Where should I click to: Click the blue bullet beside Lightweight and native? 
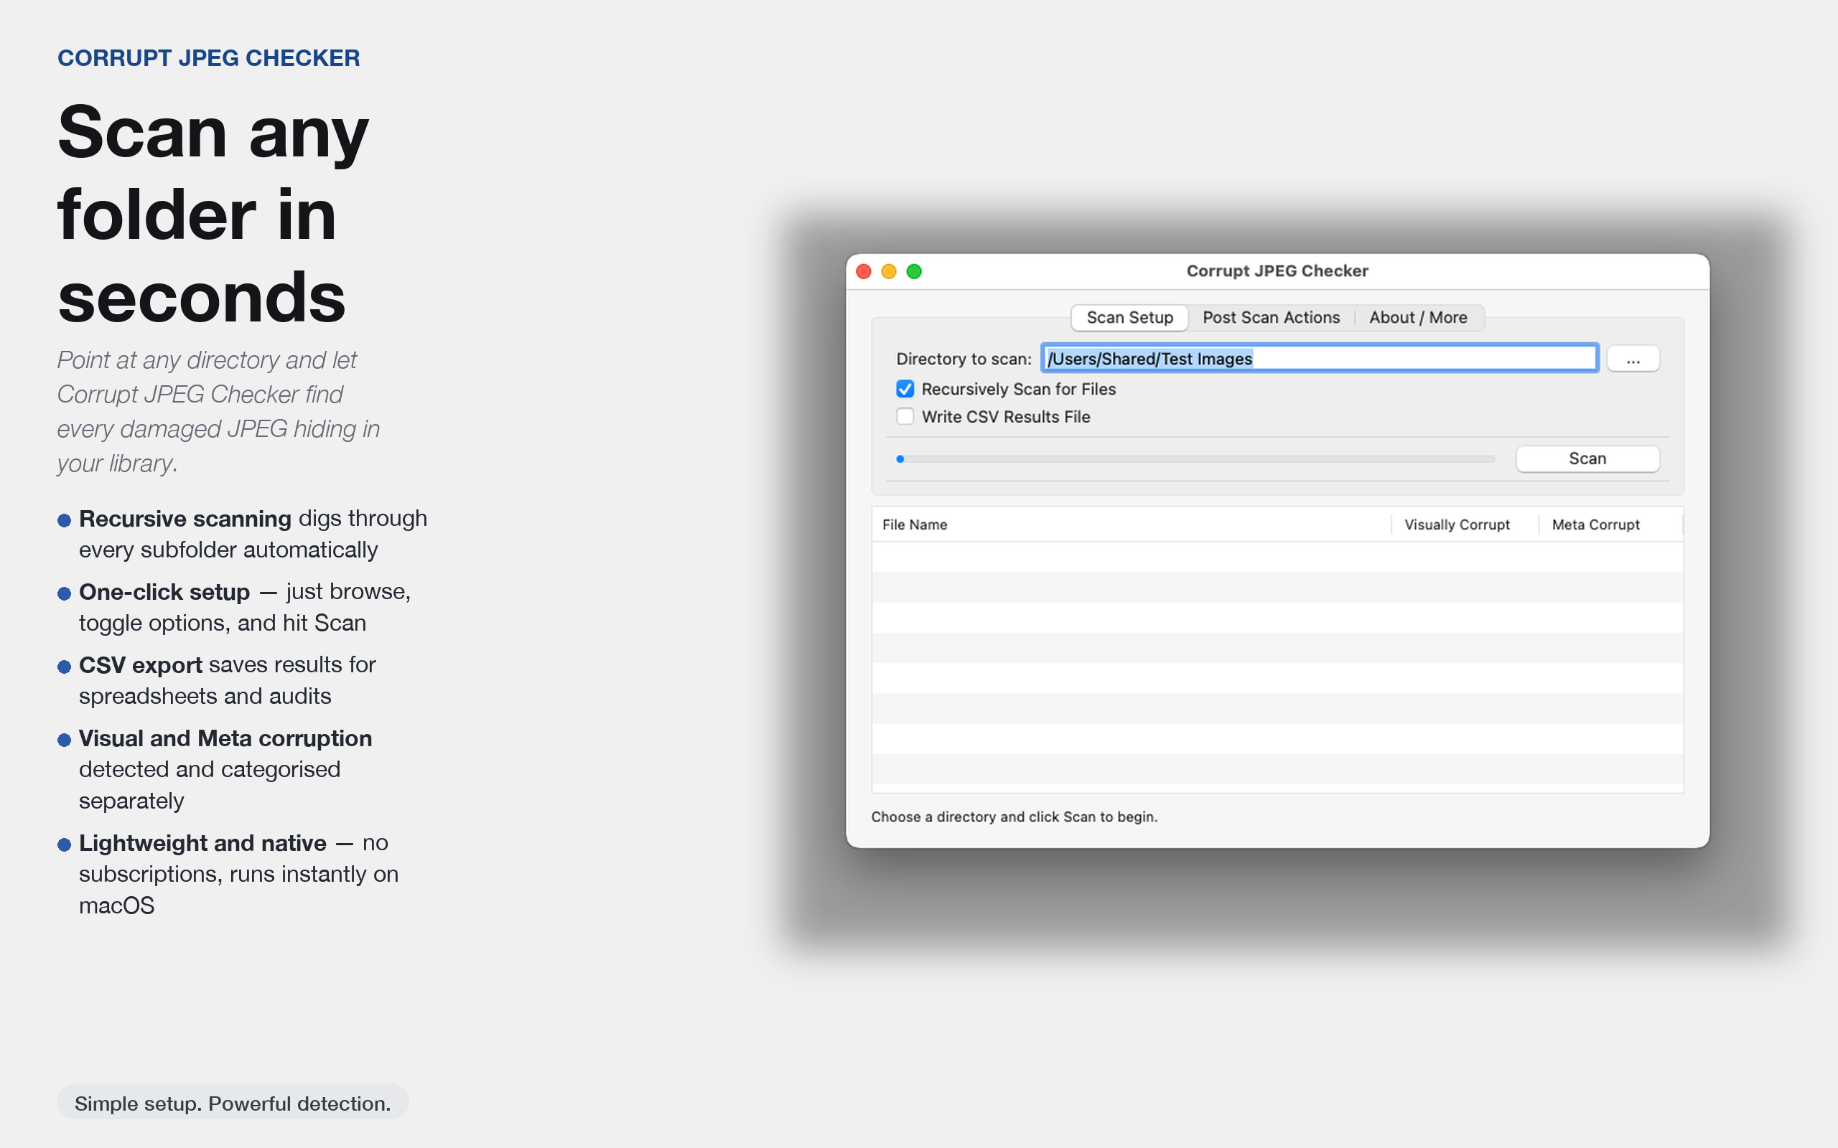click(x=64, y=844)
